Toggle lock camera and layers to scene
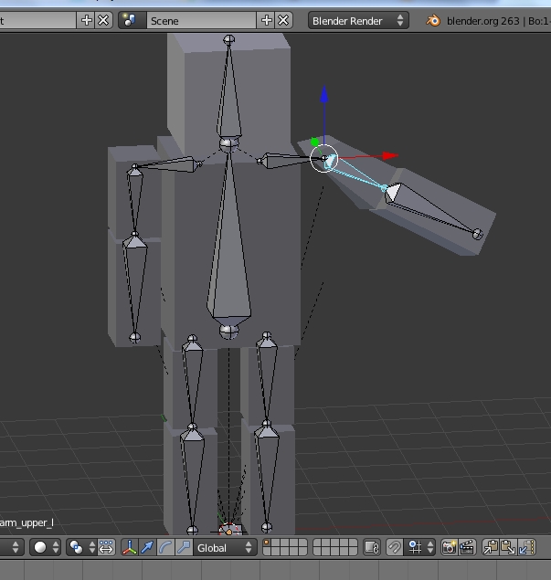Screen dimensions: 551x580 (x=372, y=547)
